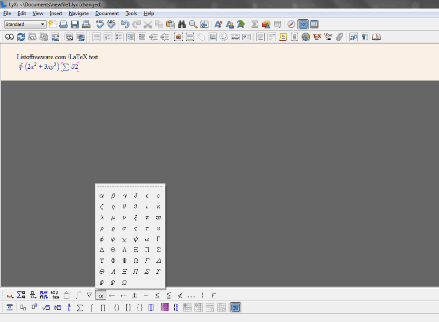Open the plus-minus operators palette
Viewport: 439px width, 322px height.
tap(135, 295)
